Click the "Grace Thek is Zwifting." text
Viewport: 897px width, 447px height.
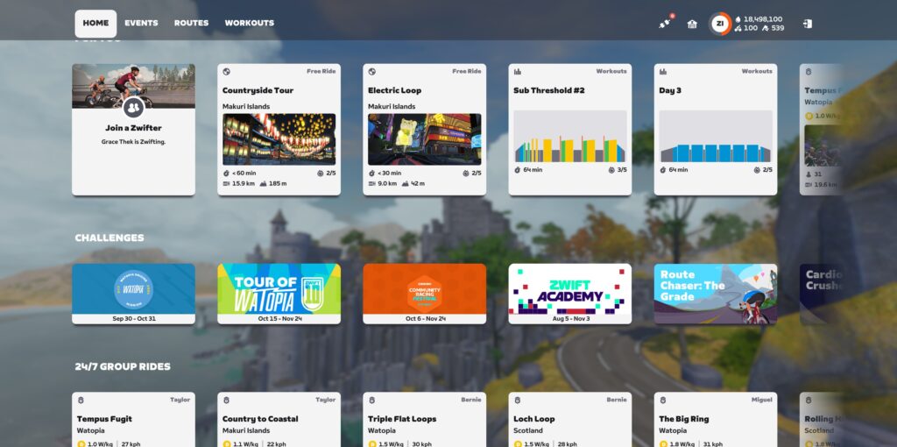(133, 141)
